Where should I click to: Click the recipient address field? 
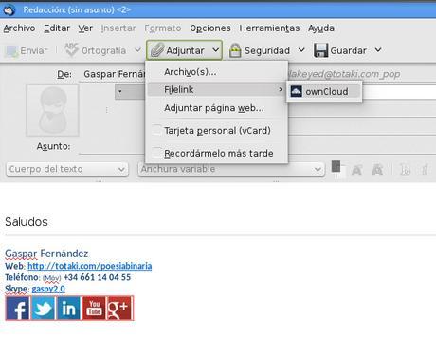(x=399, y=92)
